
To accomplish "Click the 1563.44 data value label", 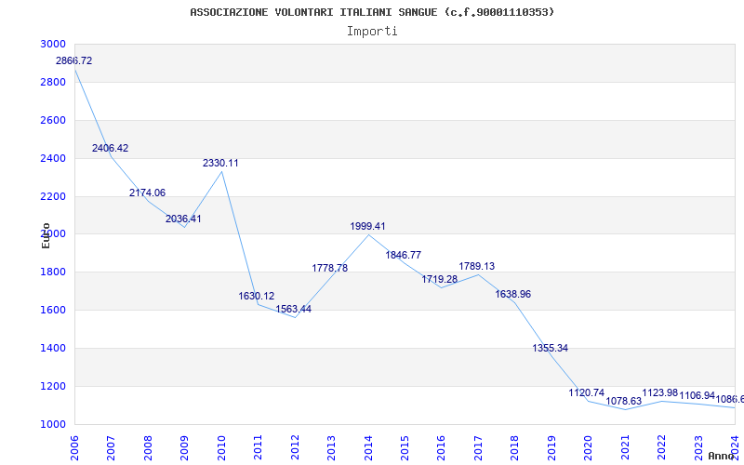I will pos(294,309).
